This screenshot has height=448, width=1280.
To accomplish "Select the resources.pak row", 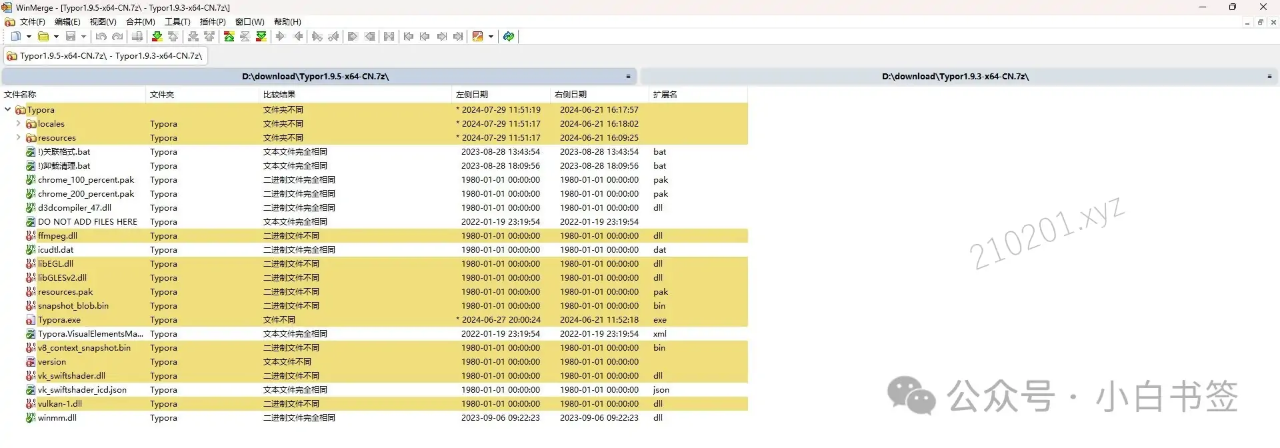I will tap(374, 292).
